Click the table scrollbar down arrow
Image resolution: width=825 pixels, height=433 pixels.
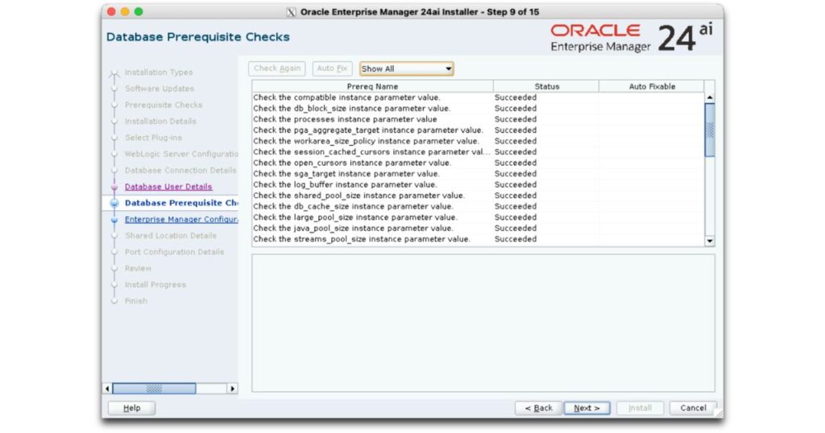[x=710, y=241]
